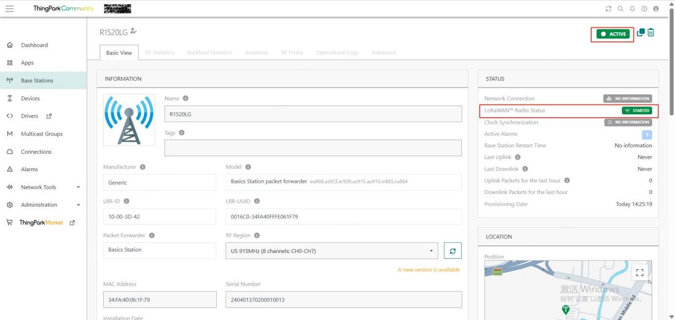Image resolution: width=675 pixels, height=320 pixels.
Task: Expand the Network Tools menu
Action: click(43, 187)
